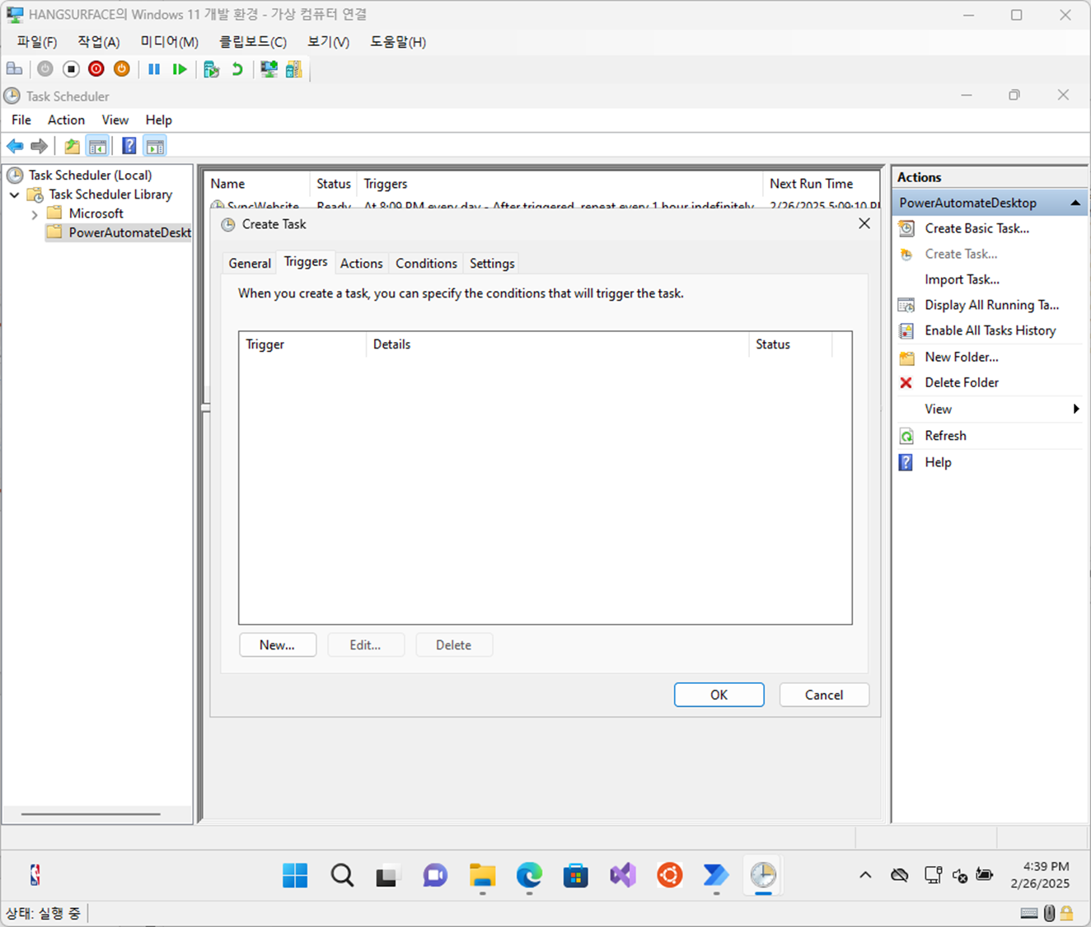
Task: Open the 도움말(H) menu
Action: coord(398,42)
